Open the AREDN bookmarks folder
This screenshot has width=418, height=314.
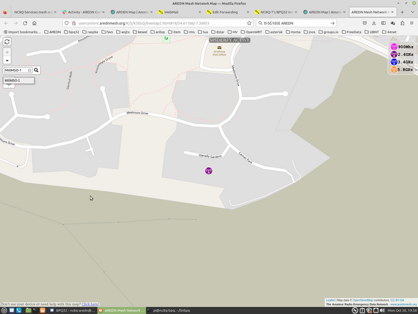52,32
